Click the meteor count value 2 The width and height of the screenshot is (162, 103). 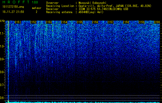pos(37,12)
